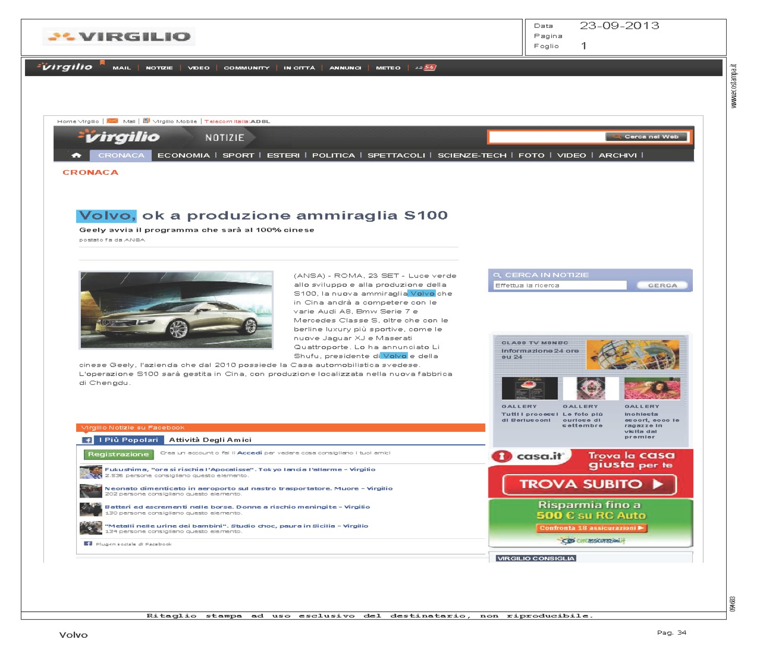Click the Facebook icon beside I Più Popolari
Image resolution: width=782 pixels, height=653 pixels.
coord(88,440)
